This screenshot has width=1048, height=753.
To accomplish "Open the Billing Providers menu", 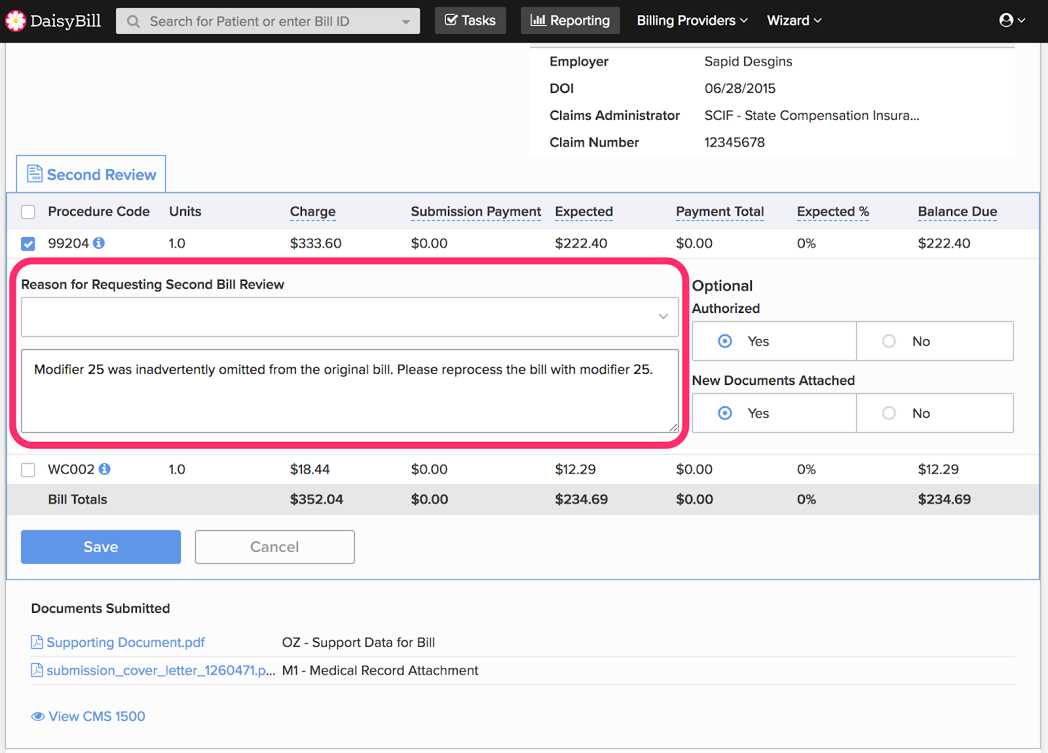I will pyautogui.click(x=692, y=21).
